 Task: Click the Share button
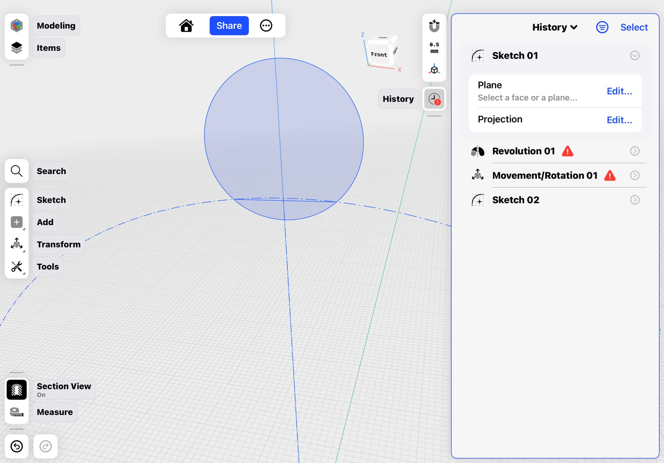click(x=229, y=26)
